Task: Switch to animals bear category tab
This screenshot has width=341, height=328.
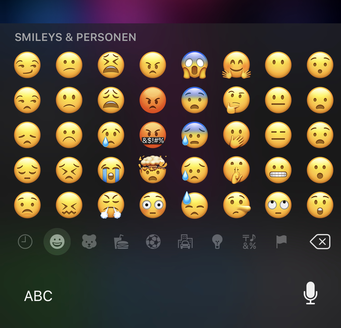Action: point(89,241)
